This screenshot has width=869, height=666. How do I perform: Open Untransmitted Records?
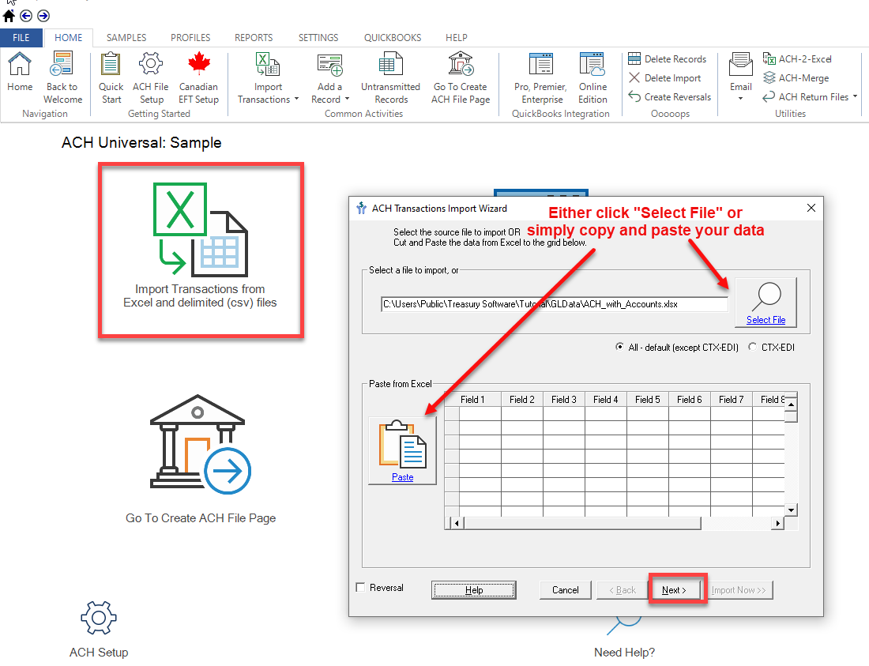point(391,77)
